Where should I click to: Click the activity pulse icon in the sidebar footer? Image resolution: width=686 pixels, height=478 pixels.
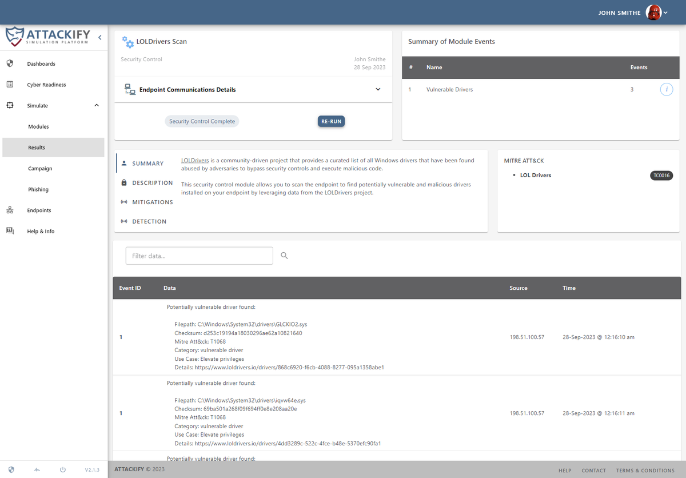37,469
